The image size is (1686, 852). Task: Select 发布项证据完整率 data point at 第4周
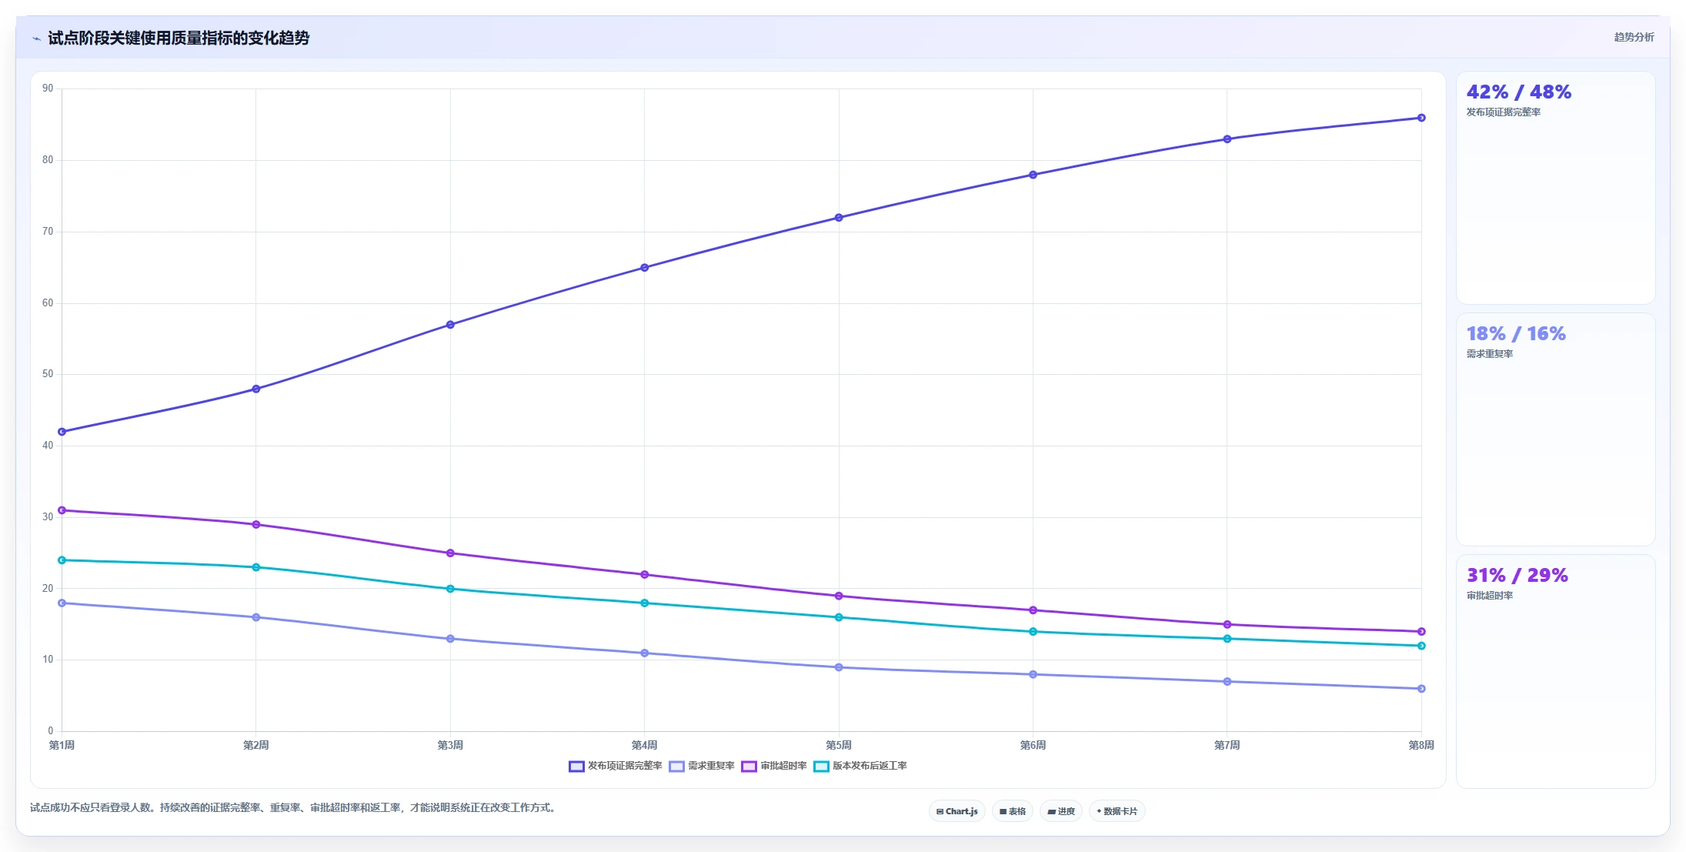coord(645,268)
